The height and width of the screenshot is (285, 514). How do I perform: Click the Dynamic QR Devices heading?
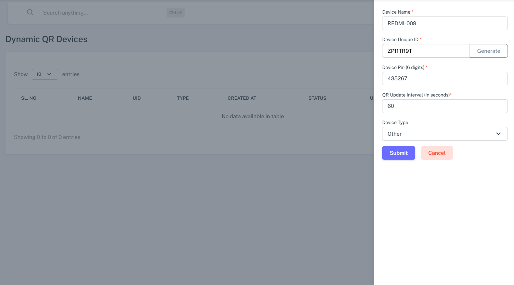[46, 39]
